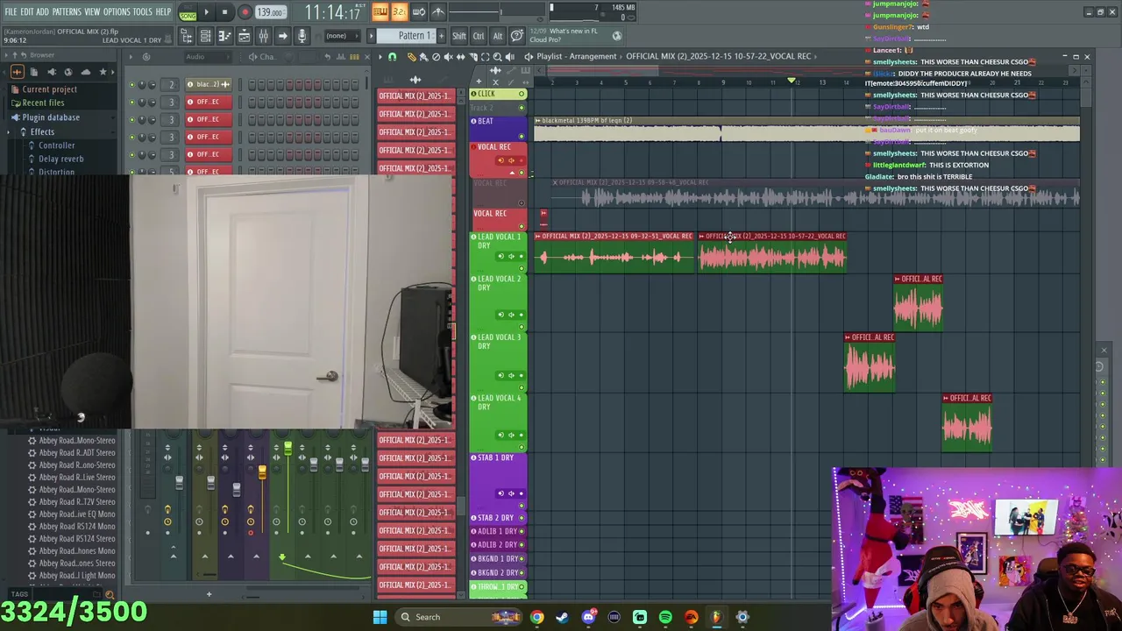
Task: Toggle solo icon on LEAD VOCAL 1 DRY
Action: (501, 256)
